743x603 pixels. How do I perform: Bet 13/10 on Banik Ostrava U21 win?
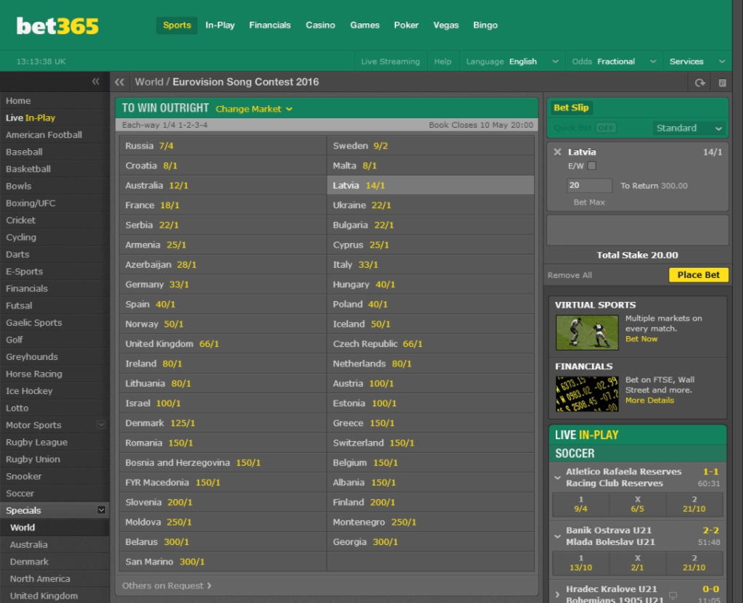(581, 563)
